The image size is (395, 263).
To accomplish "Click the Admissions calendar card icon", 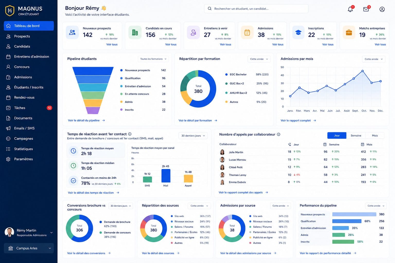I will (247, 32).
